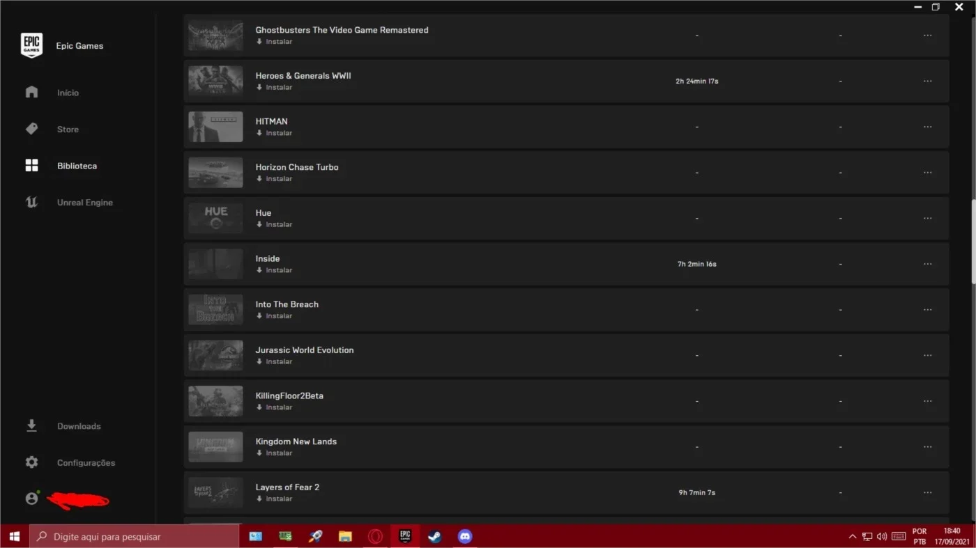Screen dimensions: 976x548
Task: Click the Hue game thumbnail
Action: pyautogui.click(x=215, y=218)
